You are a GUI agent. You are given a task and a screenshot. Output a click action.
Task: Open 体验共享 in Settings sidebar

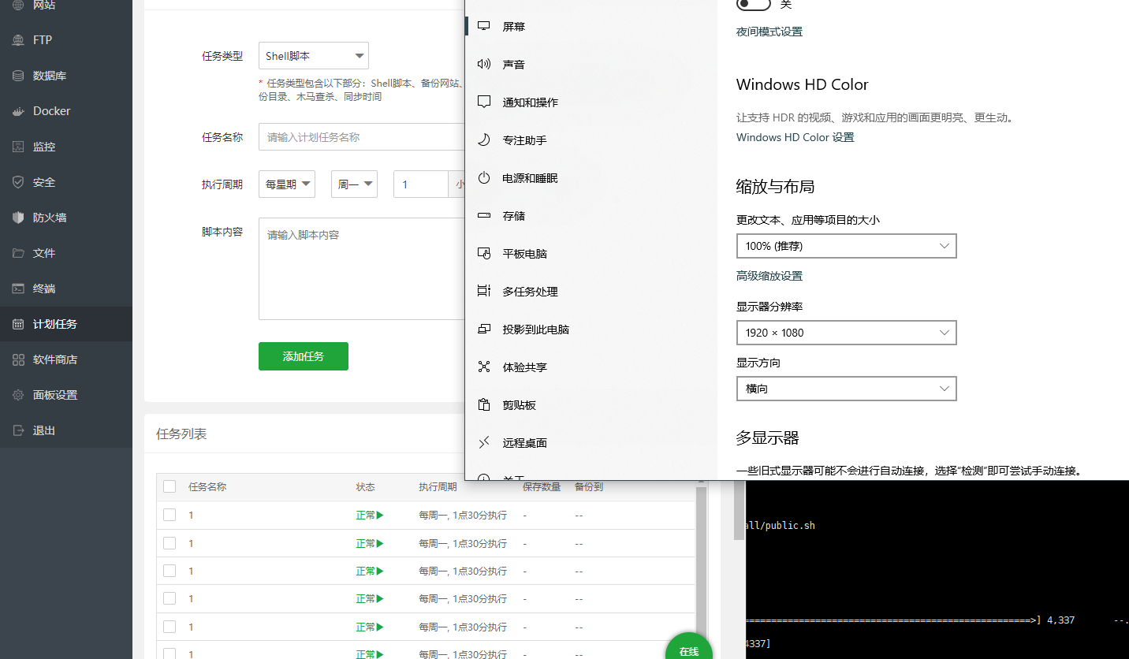524,367
